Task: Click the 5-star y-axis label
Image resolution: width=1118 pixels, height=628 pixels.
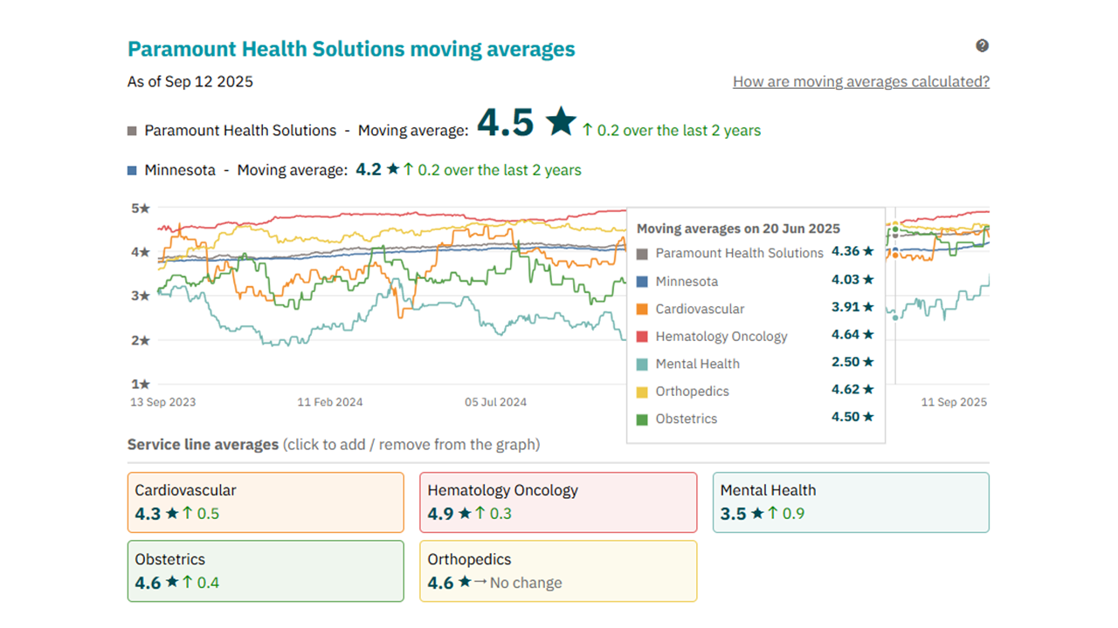Action: 141,208
